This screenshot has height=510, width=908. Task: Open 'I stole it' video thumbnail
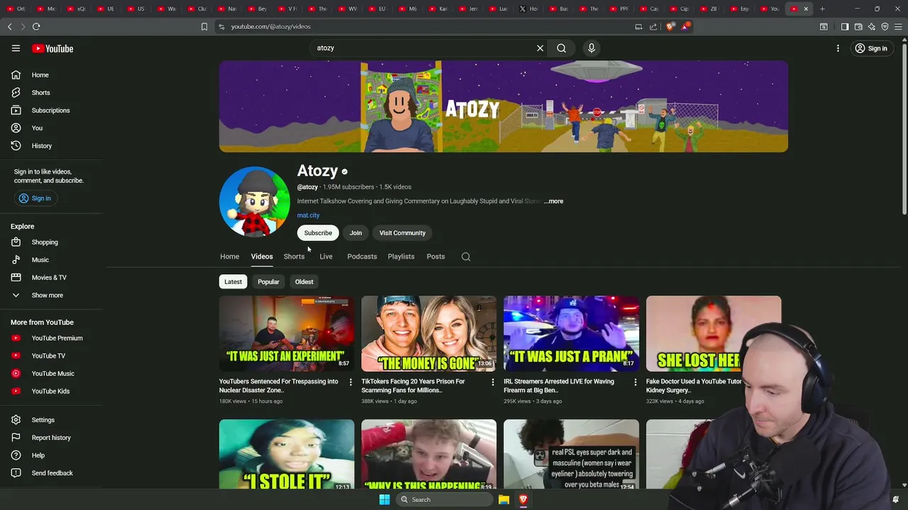point(287,454)
